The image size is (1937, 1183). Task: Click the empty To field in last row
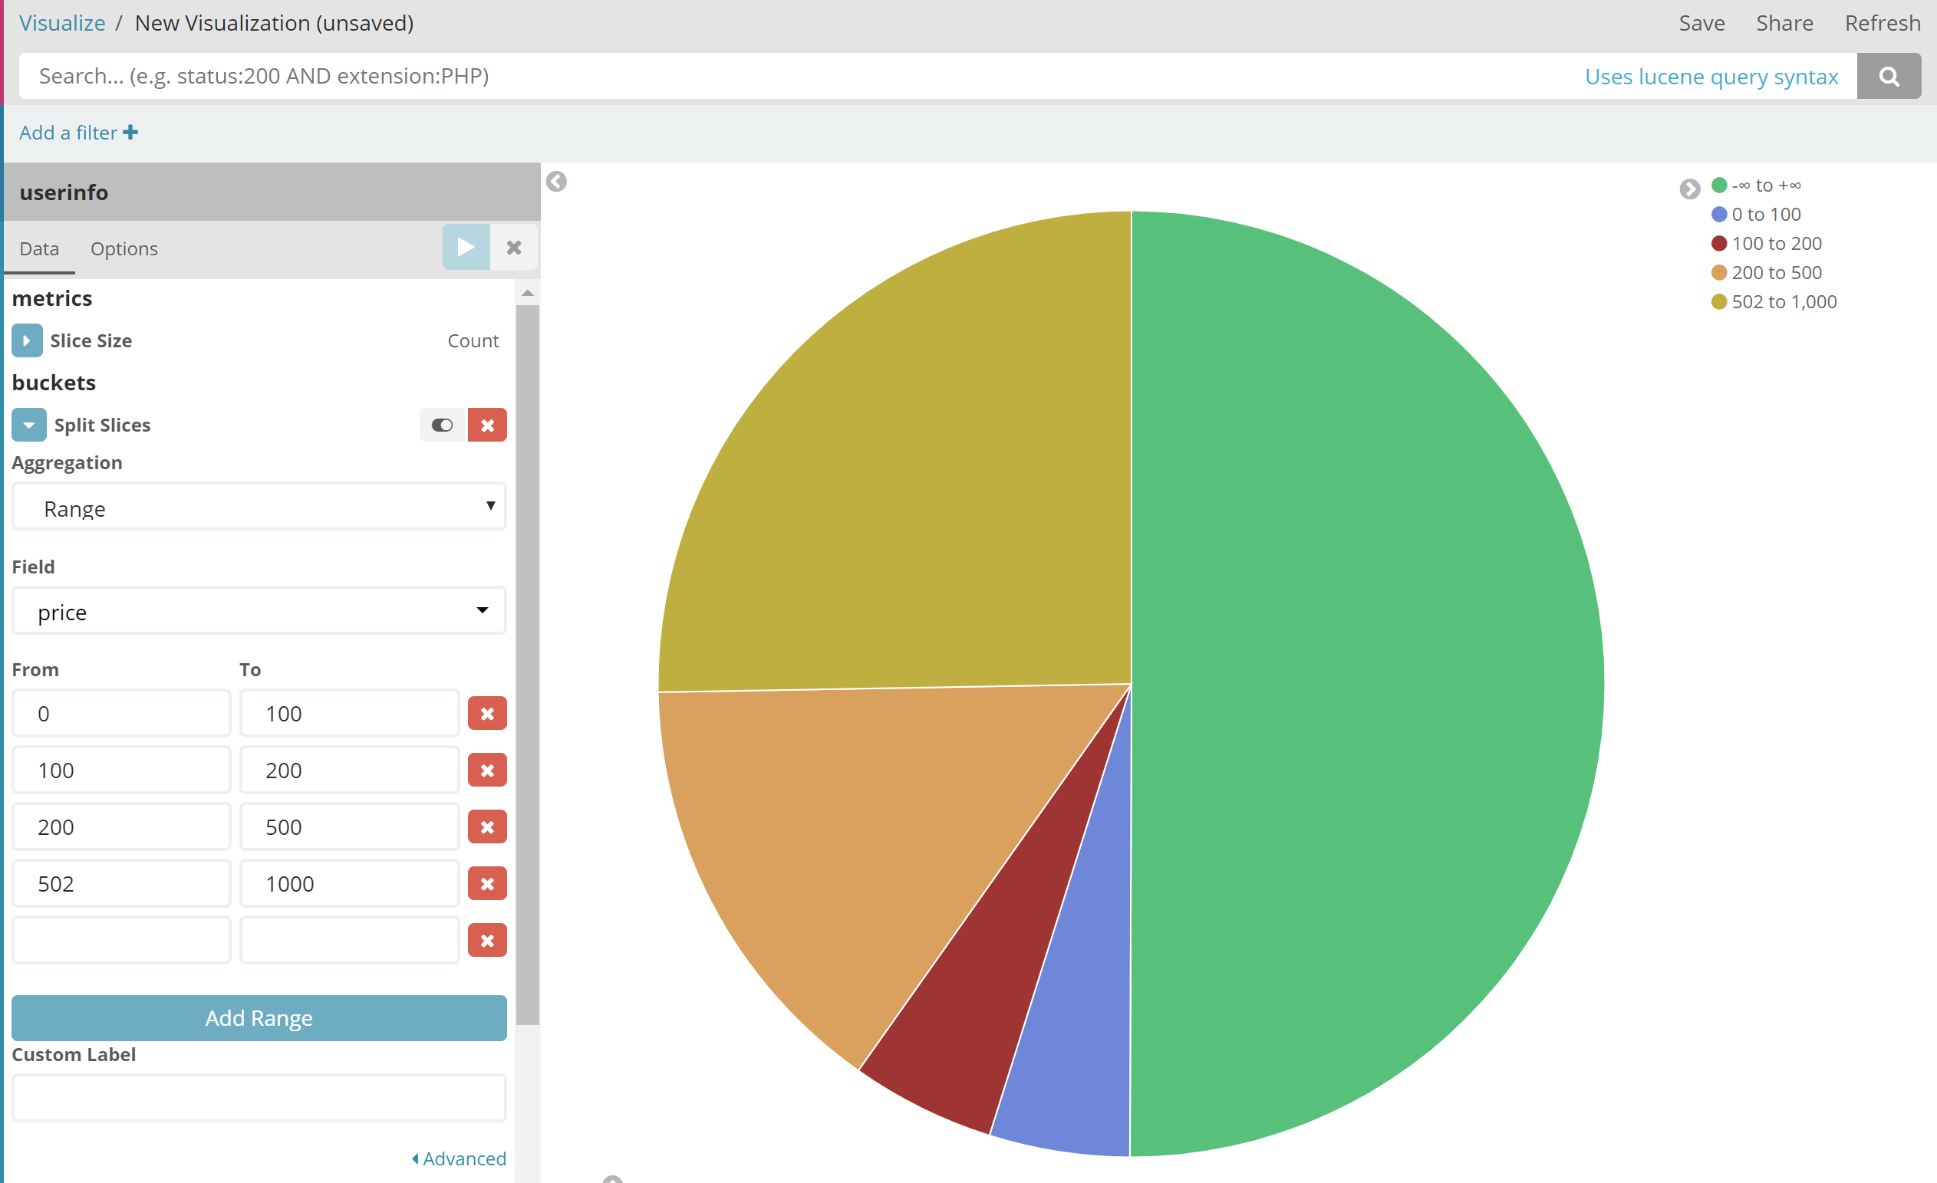[349, 939]
